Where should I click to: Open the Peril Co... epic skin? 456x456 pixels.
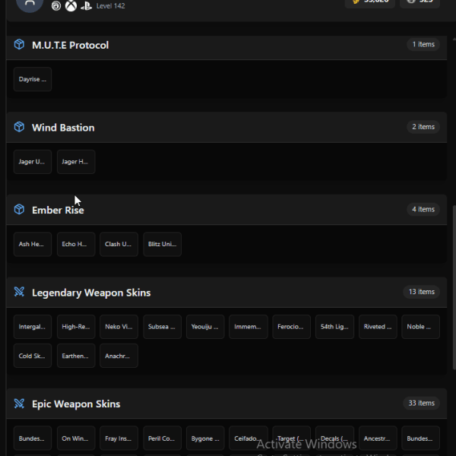pos(163,439)
